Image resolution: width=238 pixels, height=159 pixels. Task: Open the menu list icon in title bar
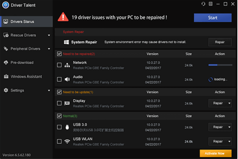(x=211, y=4)
